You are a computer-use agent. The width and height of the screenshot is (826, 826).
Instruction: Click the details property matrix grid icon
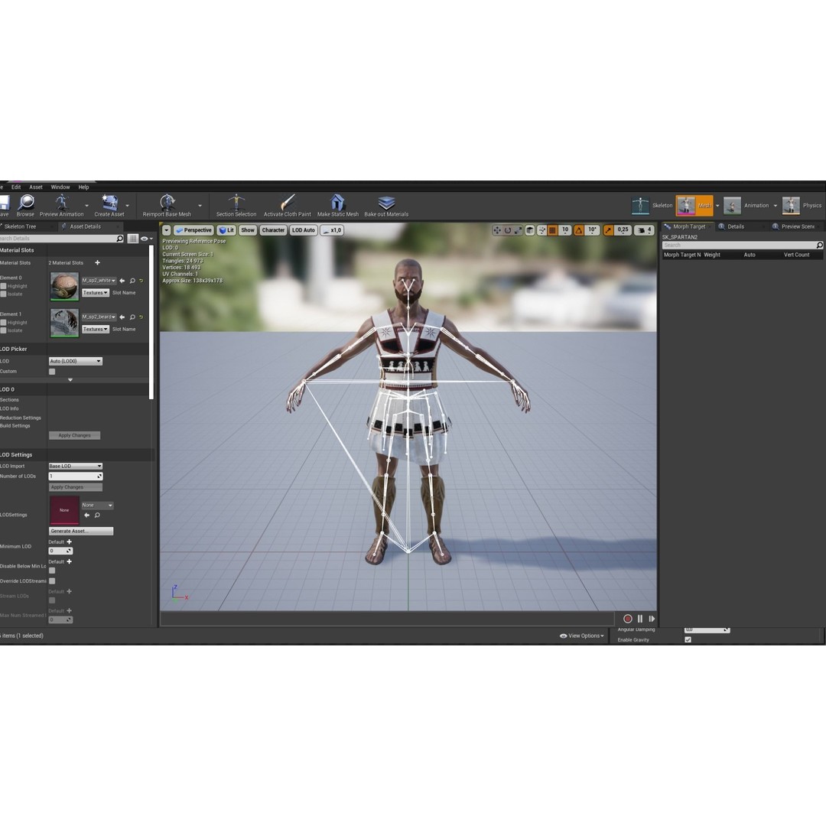[x=133, y=239]
